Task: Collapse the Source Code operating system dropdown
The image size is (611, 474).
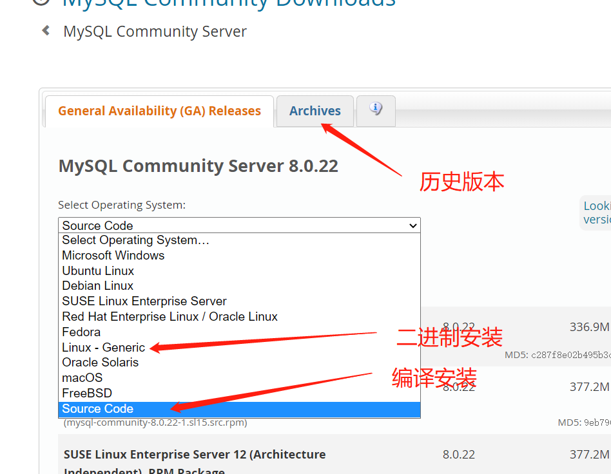Action: click(239, 225)
